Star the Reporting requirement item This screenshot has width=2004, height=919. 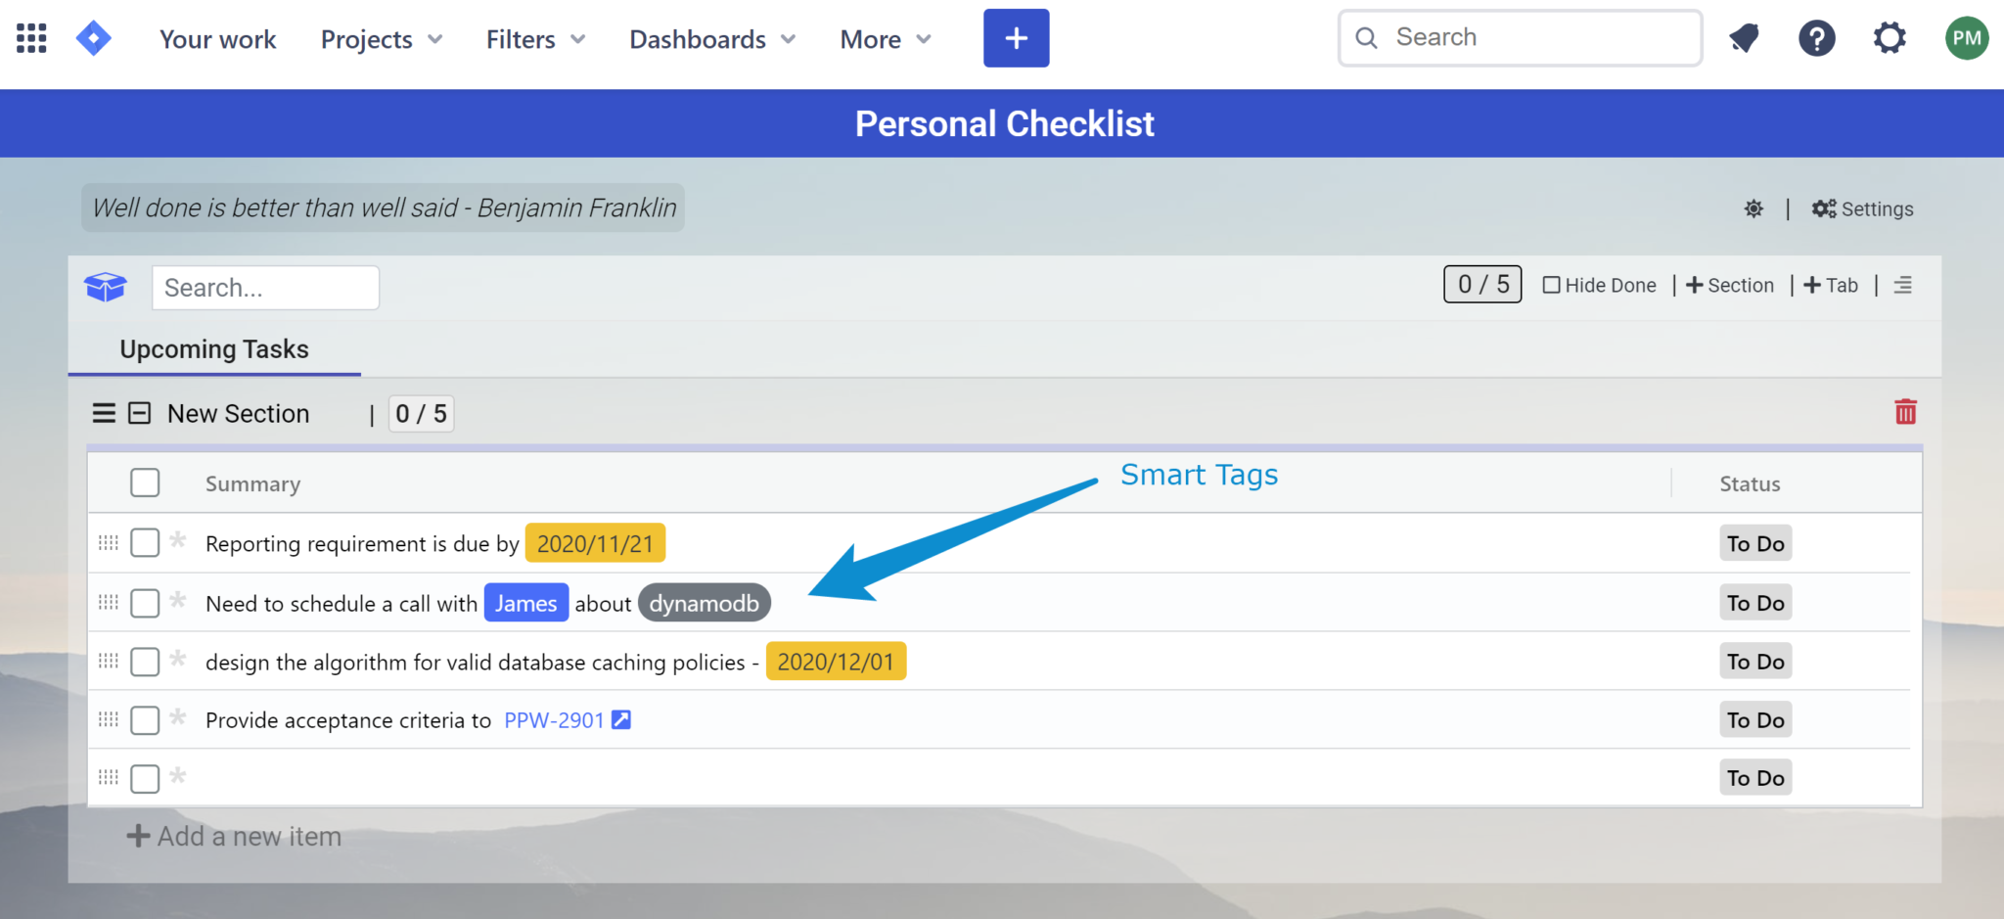click(178, 540)
